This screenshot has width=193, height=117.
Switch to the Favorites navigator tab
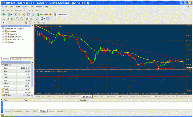(x=15, y=59)
